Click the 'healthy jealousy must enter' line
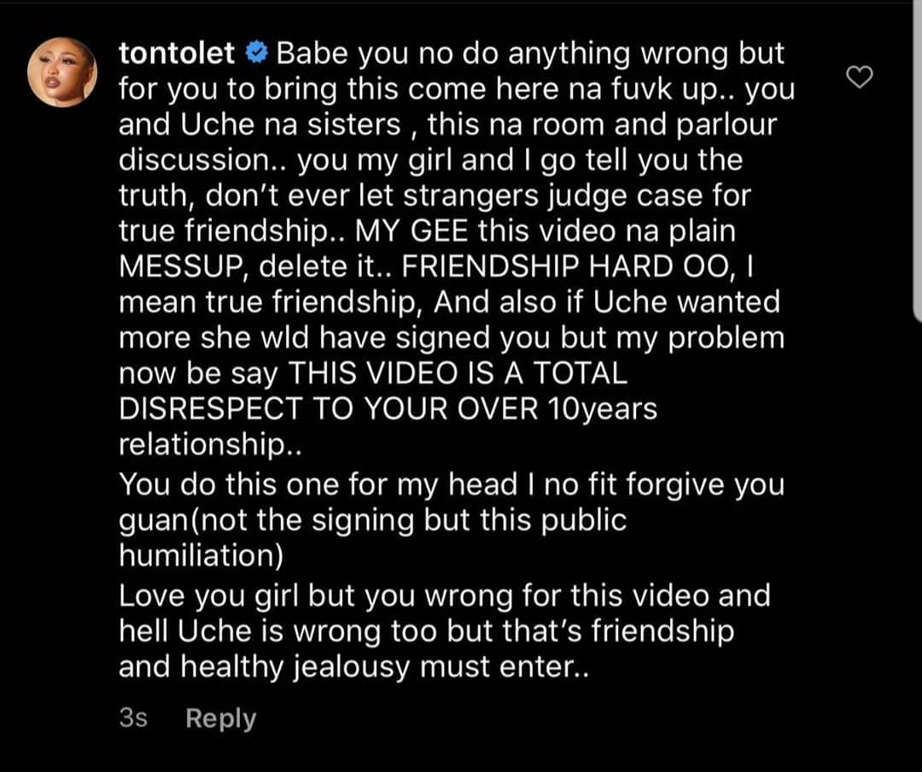This screenshot has width=922, height=772. 353,666
